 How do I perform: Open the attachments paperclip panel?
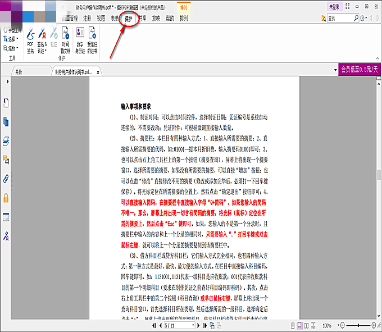point(6,179)
